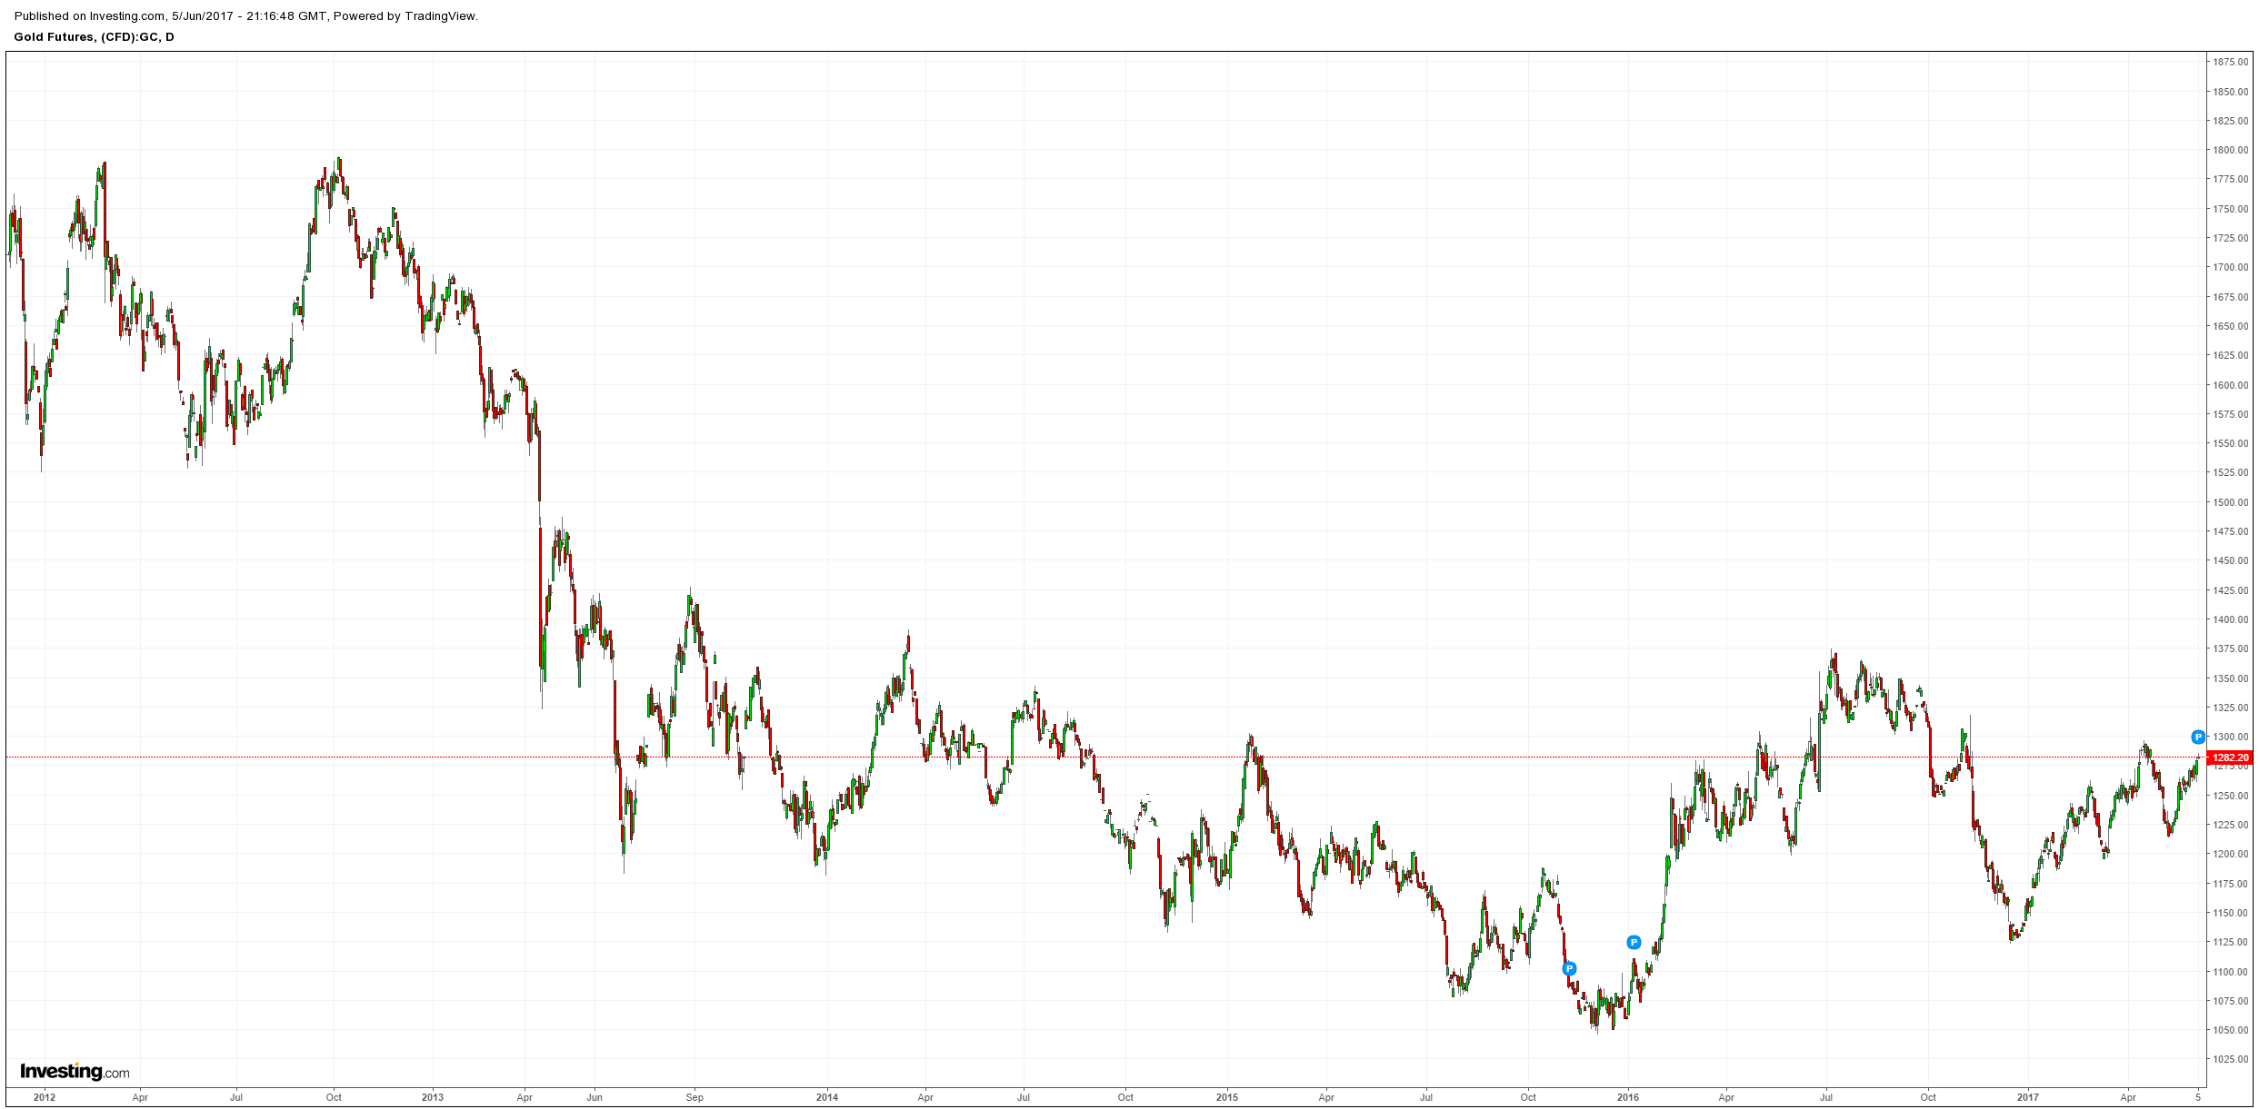Select the 2016 label on the time axis
The width and height of the screenshot is (2259, 1109).
(1627, 1097)
